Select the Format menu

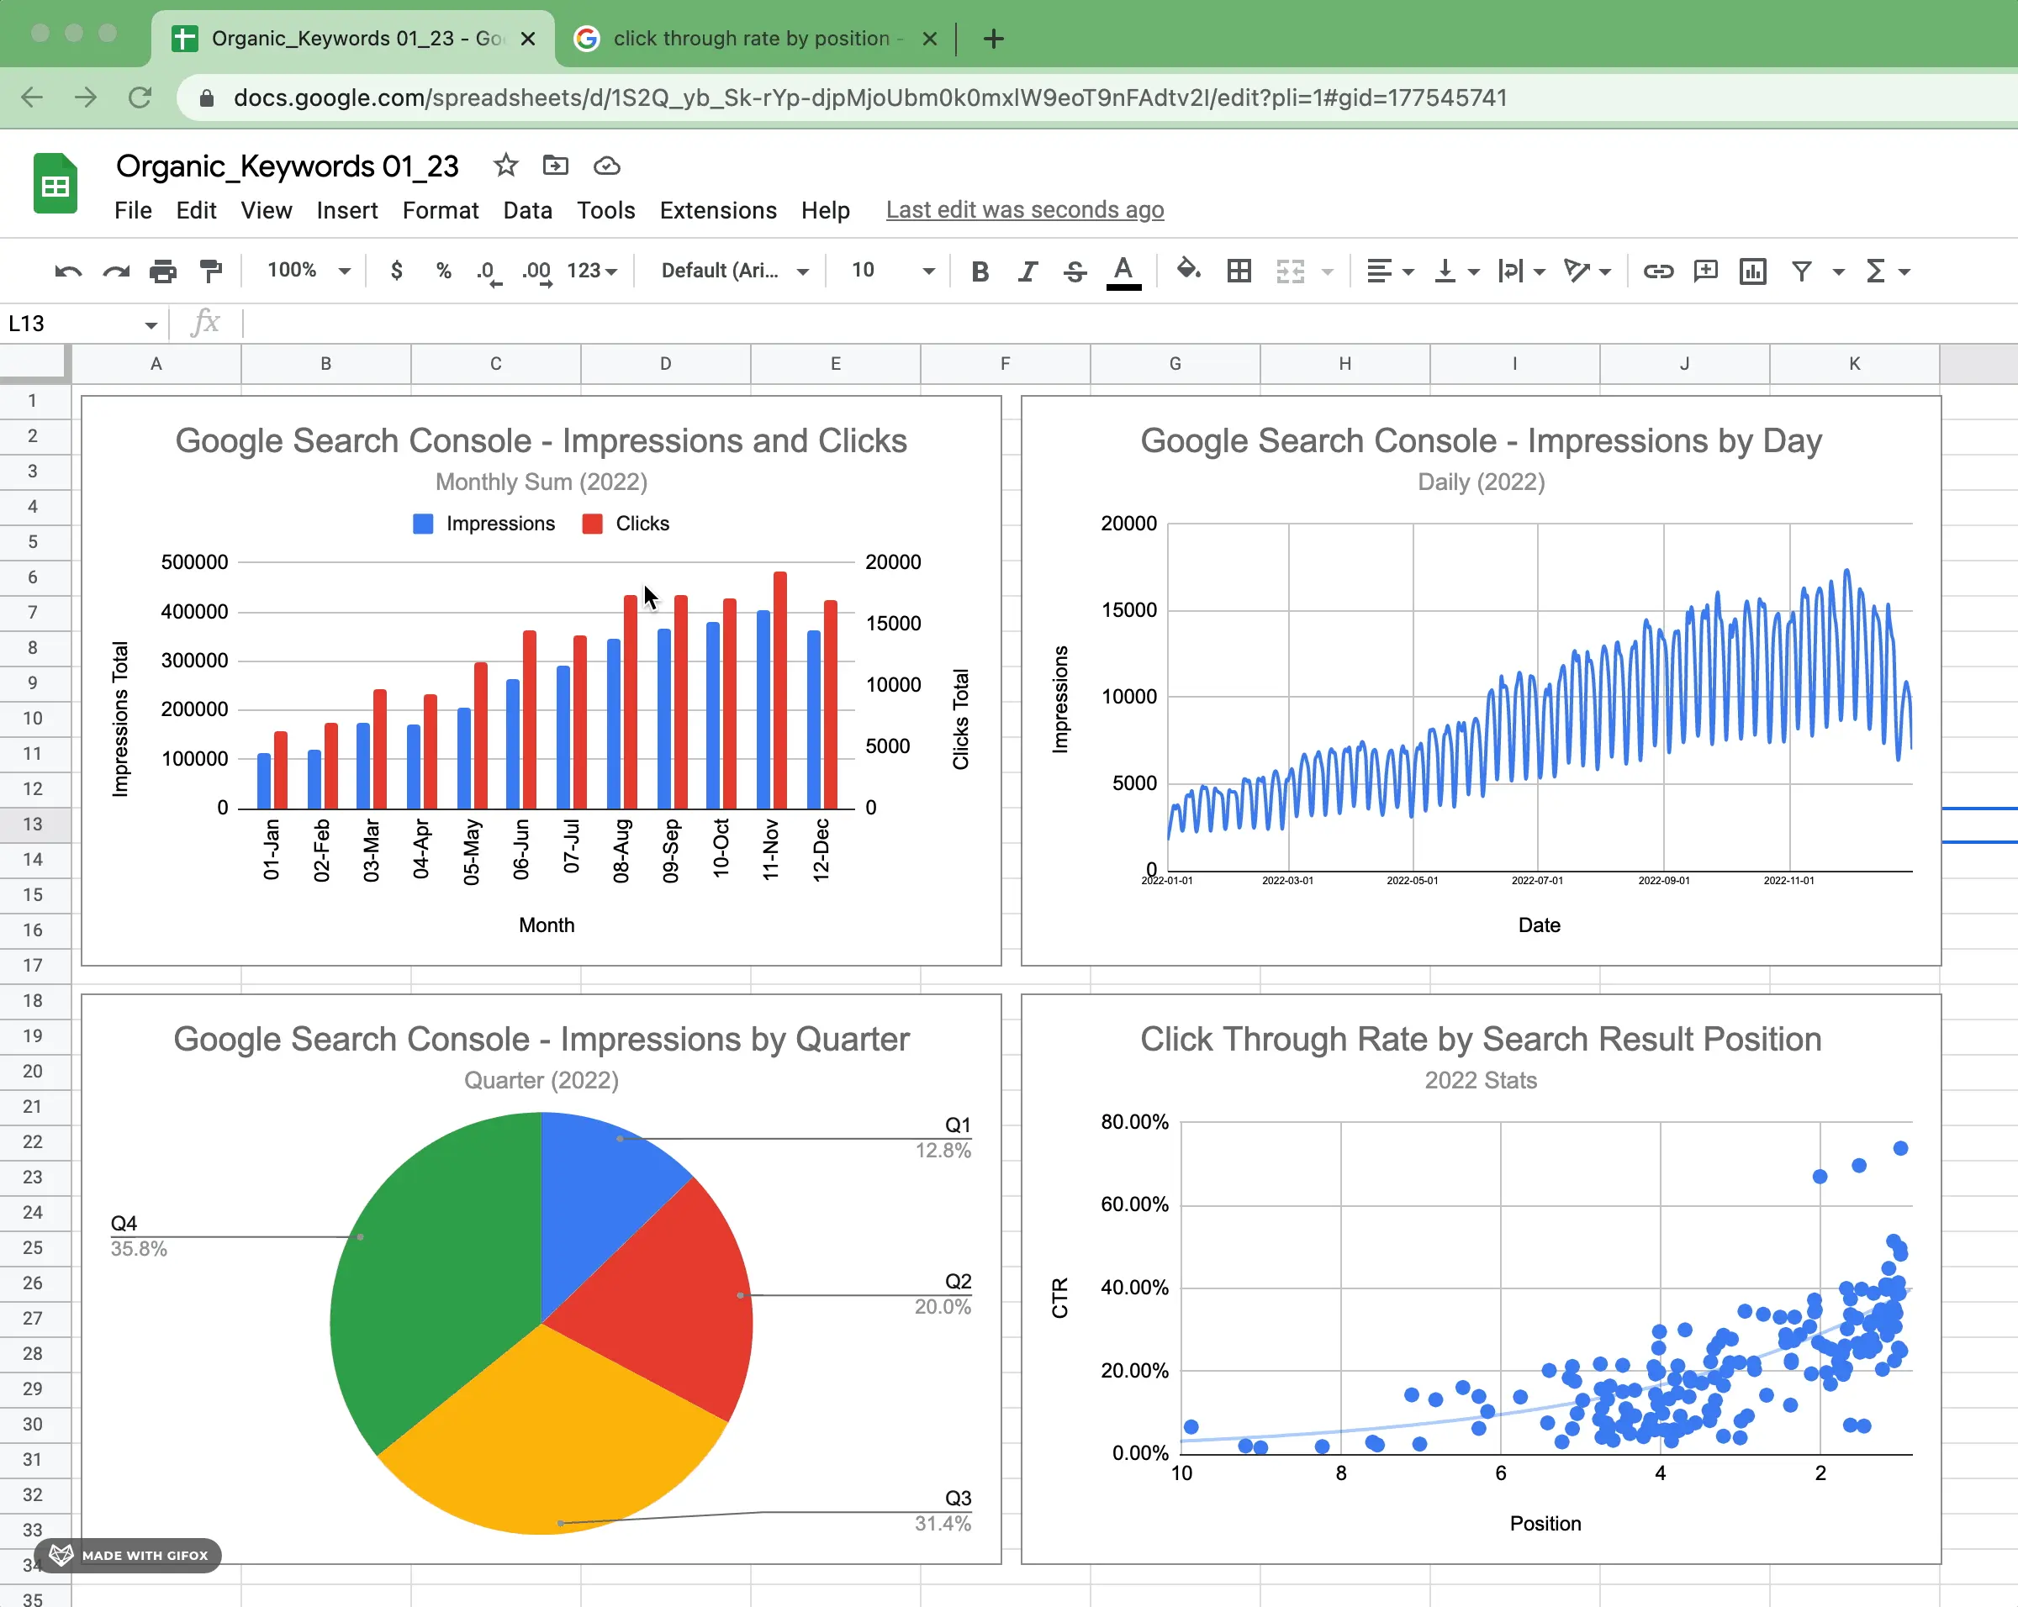click(x=438, y=208)
